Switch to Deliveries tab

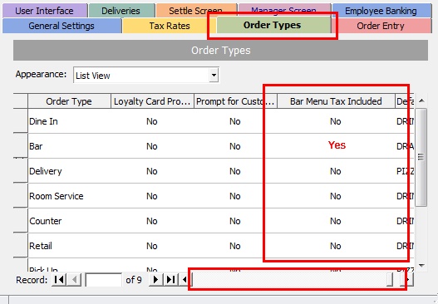coord(121,11)
